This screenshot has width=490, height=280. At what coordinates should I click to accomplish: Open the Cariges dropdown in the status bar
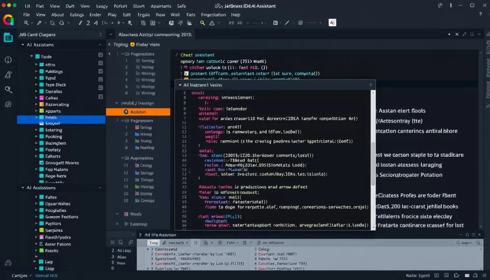click(21, 275)
